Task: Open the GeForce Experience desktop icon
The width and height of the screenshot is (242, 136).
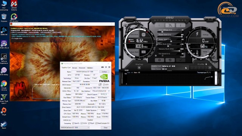Action: click(4, 59)
